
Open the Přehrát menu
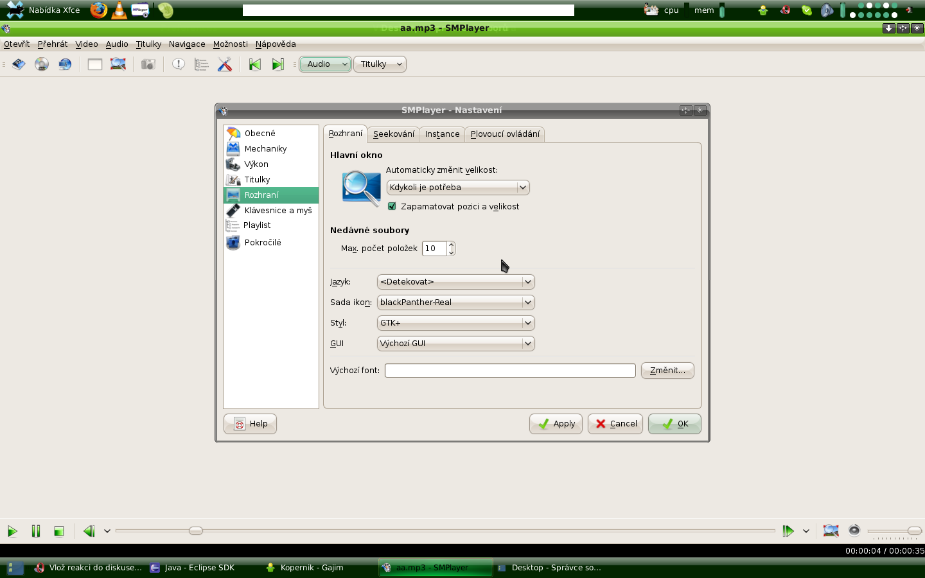[53, 44]
